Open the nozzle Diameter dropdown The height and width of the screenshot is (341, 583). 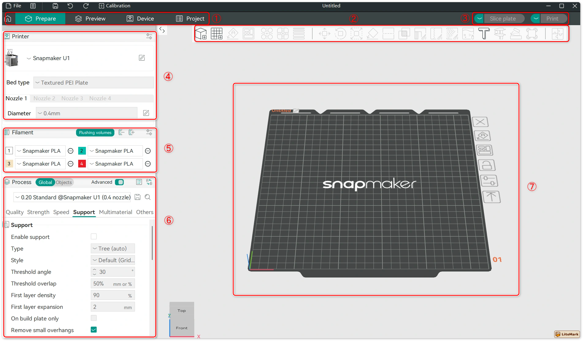click(86, 113)
